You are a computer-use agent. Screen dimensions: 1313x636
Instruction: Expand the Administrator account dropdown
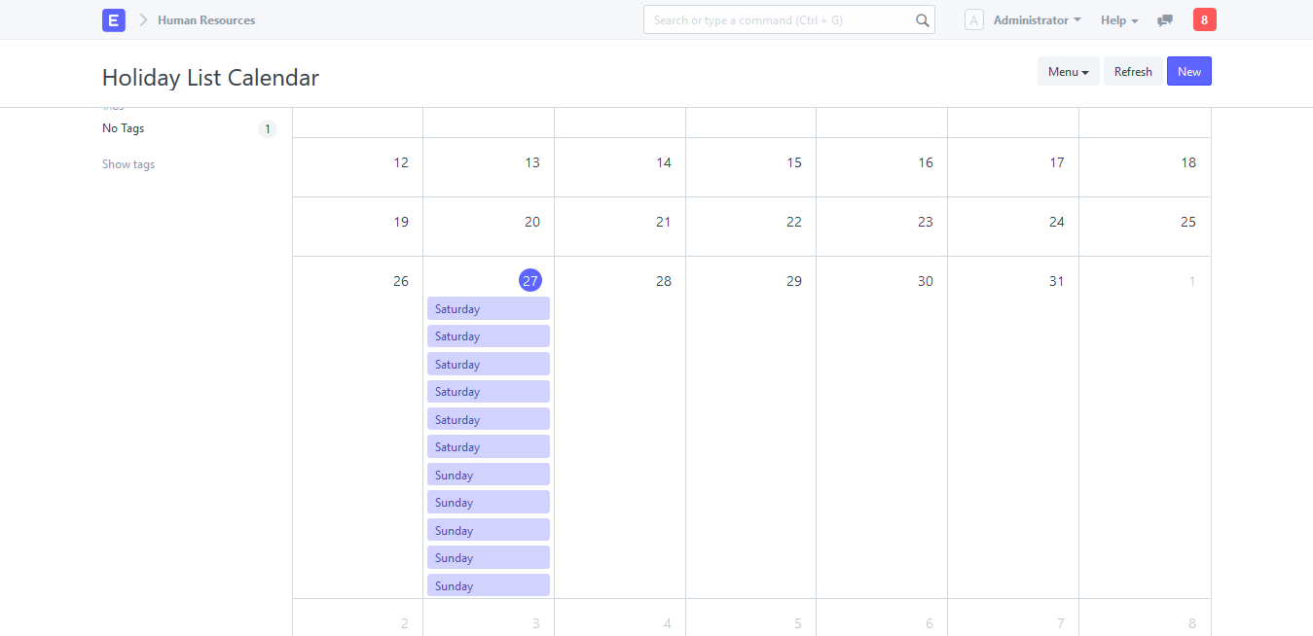point(1036,19)
